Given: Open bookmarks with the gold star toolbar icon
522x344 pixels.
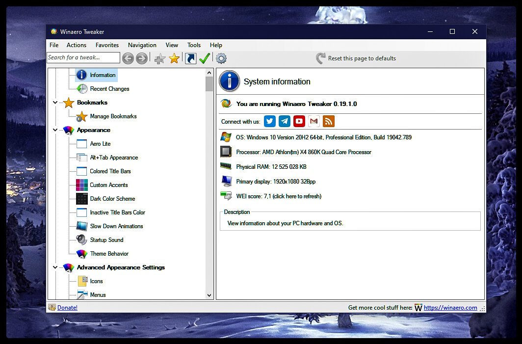Looking at the screenshot, I should 174,58.
